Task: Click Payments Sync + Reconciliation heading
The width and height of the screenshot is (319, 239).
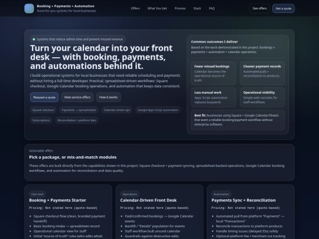Action: click(x=243, y=201)
